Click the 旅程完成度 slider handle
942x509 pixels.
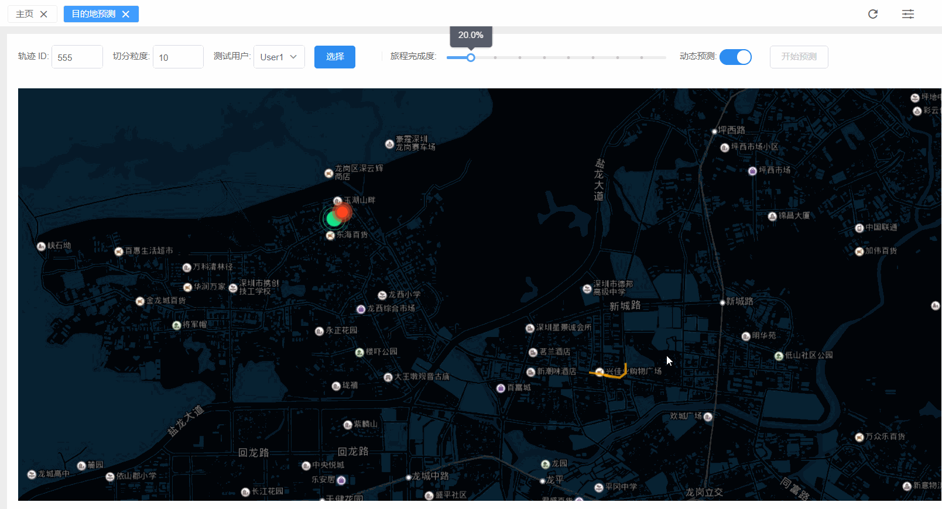coord(471,57)
